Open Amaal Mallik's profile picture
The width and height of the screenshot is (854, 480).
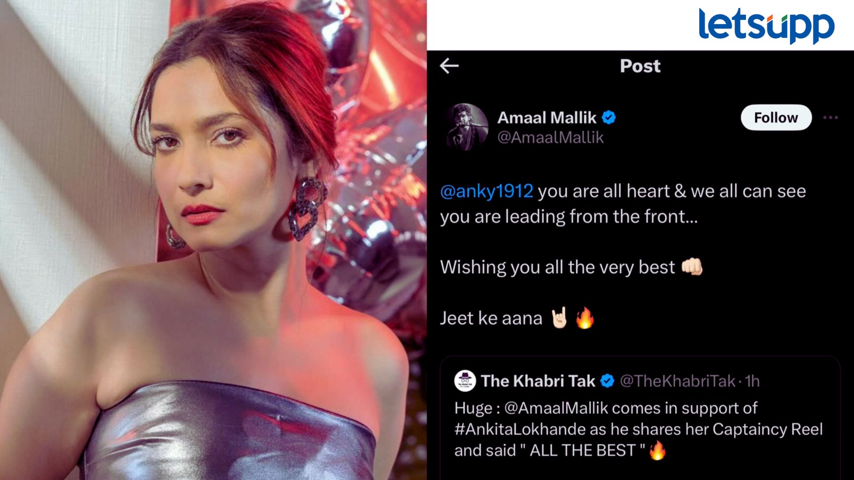(466, 127)
